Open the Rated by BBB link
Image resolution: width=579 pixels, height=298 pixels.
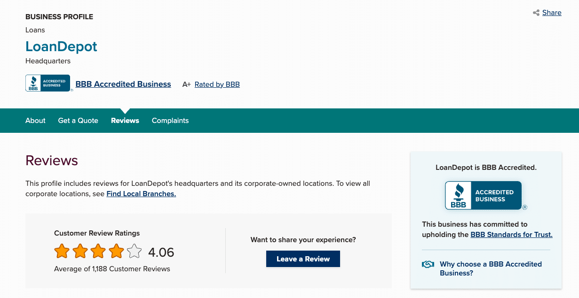(x=217, y=84)
